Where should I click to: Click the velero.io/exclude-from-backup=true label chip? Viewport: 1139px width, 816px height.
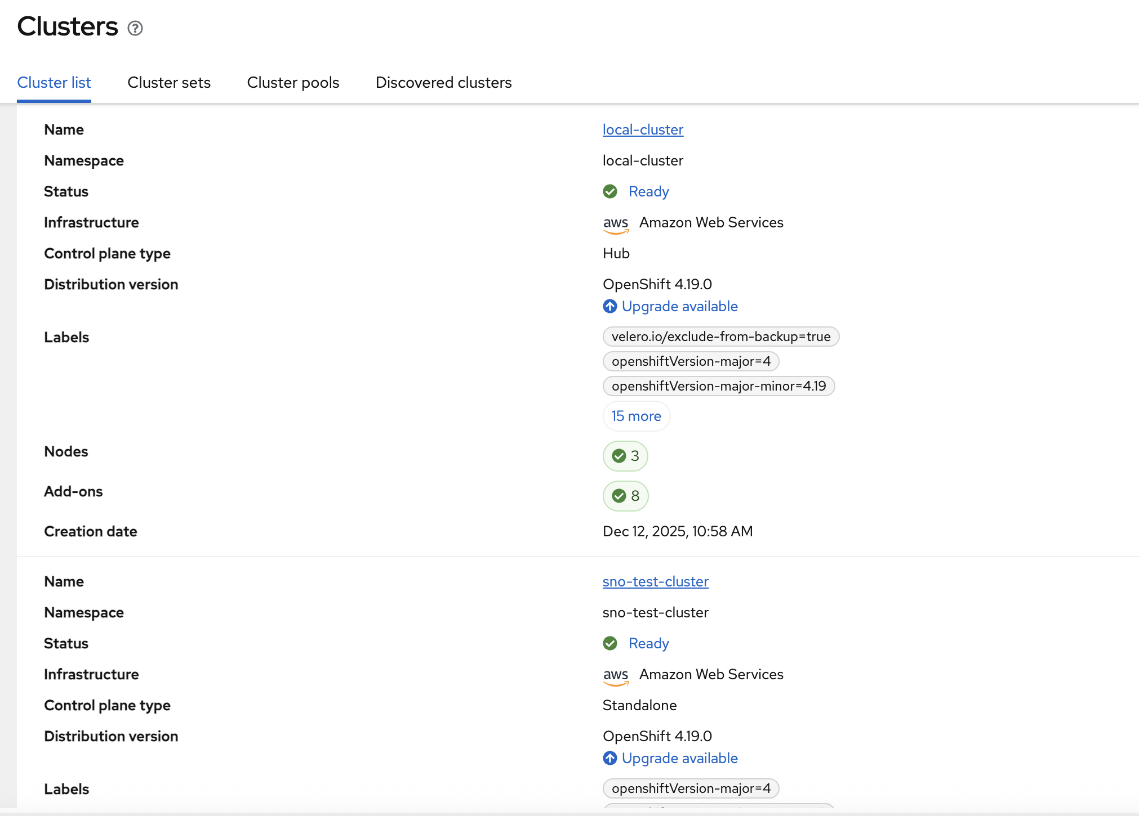pyautogui.click(x=720, y=337)
